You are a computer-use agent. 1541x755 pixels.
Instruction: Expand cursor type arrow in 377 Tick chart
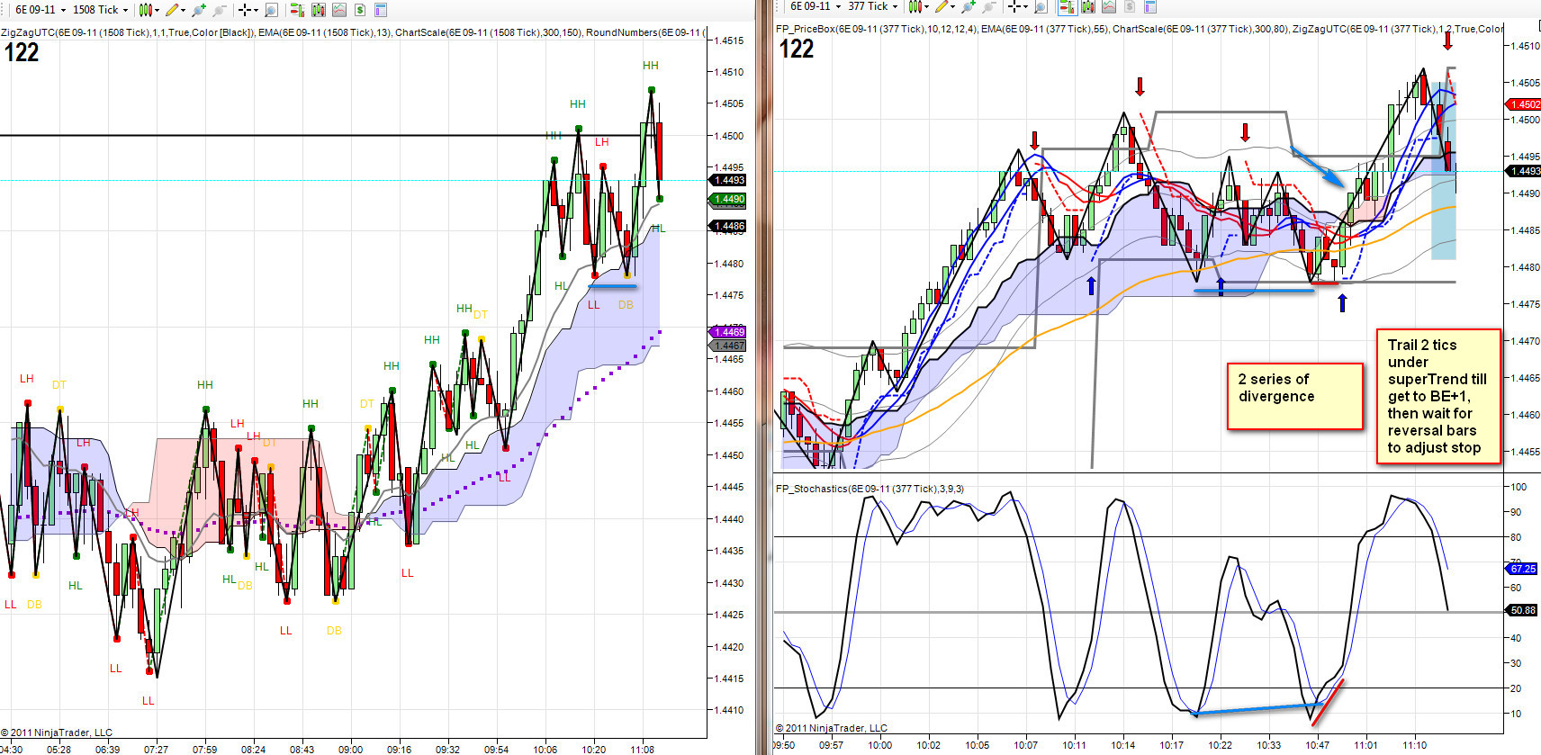1025,6
